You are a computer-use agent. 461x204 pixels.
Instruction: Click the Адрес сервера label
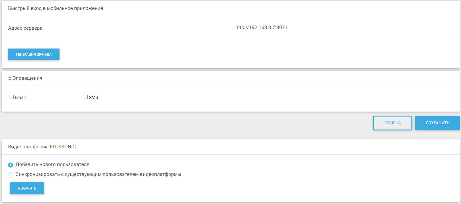coord(25,28)
